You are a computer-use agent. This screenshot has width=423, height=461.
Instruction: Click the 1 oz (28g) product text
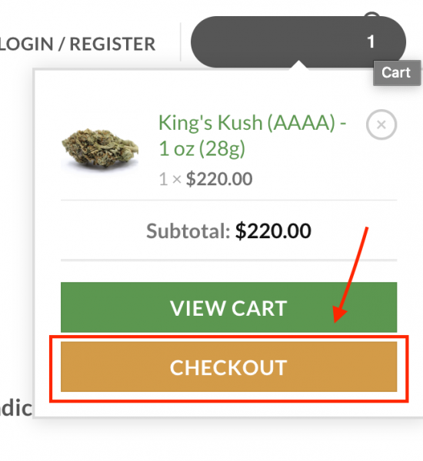(202, 148)
